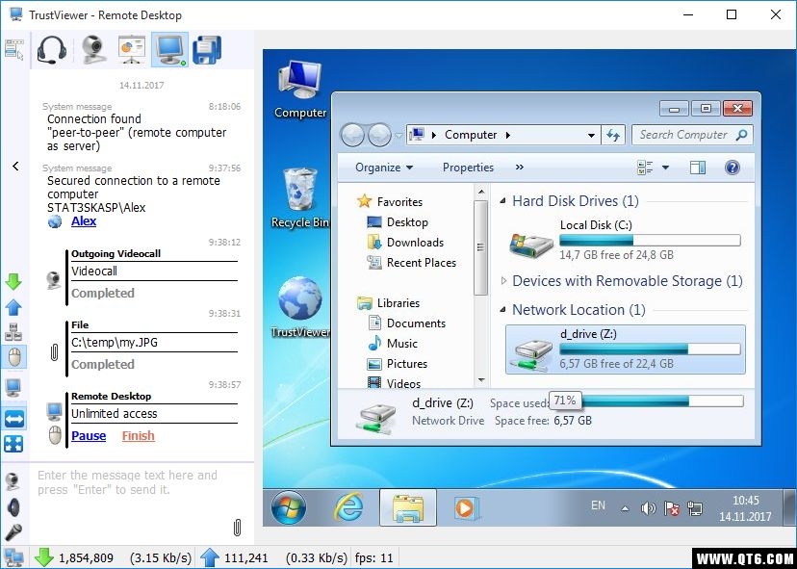
Task: Open Documents library
Action: pos(406,323)
